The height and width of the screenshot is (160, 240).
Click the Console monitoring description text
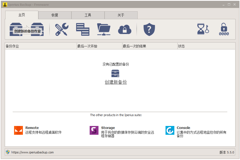click(x=201, y=134)
